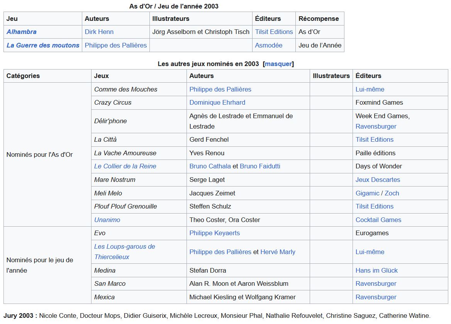This screenshot has width=451, height=324.
Task: Click the Paille éditions publisher cell
Action: click(x=400, y=153)
